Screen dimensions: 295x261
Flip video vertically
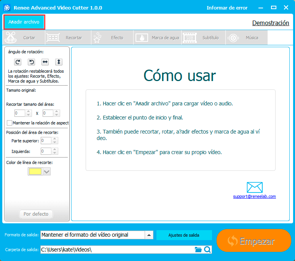pyautogui.click(x=59, y=62)
